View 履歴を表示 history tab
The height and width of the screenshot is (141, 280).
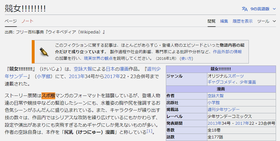[x=243, y=21]
